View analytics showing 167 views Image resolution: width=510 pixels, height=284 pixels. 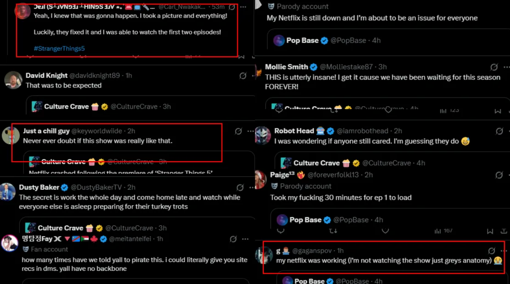click(444, 231)
